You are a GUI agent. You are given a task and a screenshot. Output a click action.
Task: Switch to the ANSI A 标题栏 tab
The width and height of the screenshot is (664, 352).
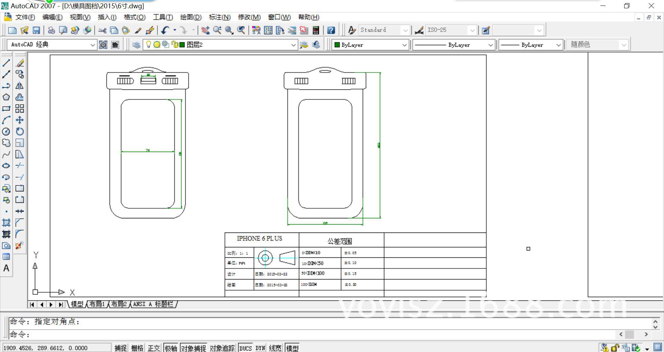153,304
